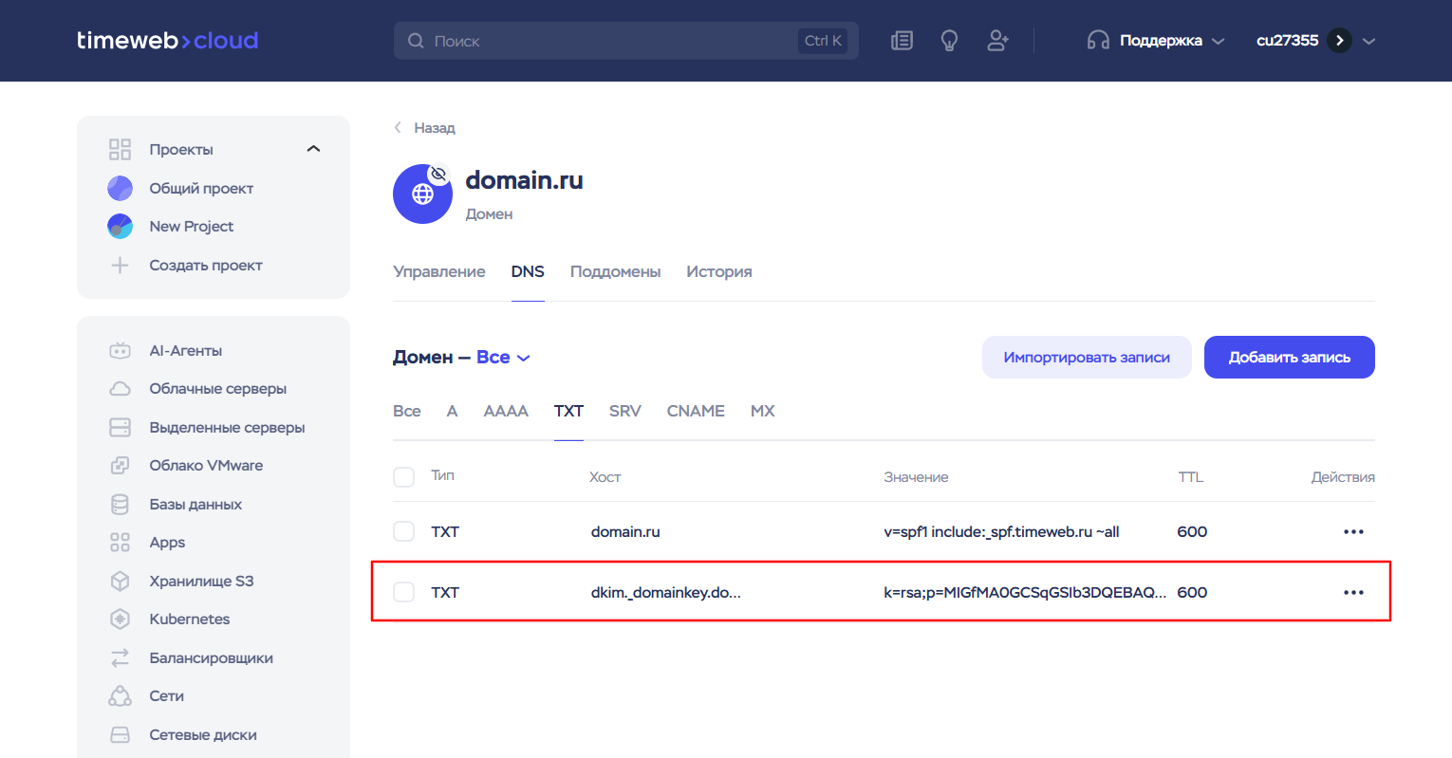
Task: Toggle the select-all checkbox in table header
Action: (x=404, y=476)
